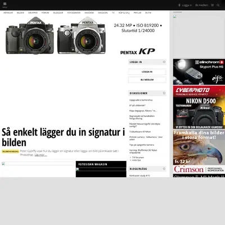
Task: Open the Butik menu
Action: coord(148,13)
